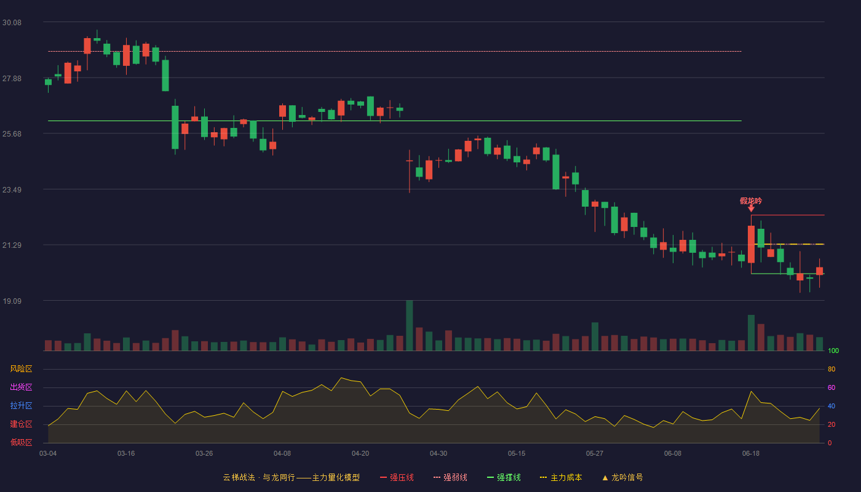Click the 假龙吟 signal marker

(751, 204)
